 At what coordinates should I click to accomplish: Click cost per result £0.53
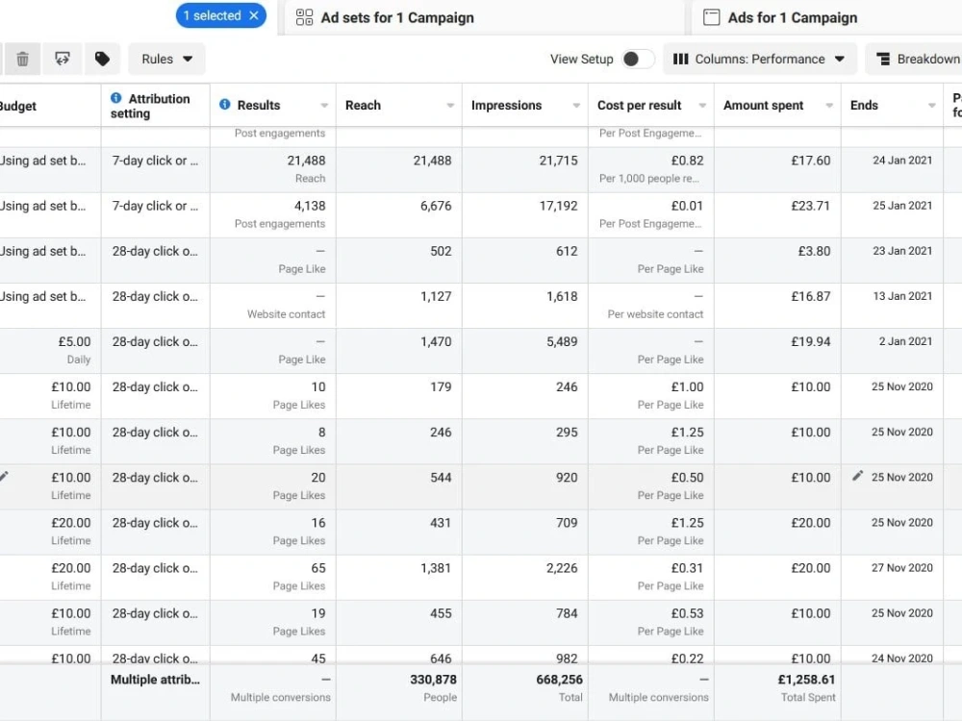coord(687,613)
